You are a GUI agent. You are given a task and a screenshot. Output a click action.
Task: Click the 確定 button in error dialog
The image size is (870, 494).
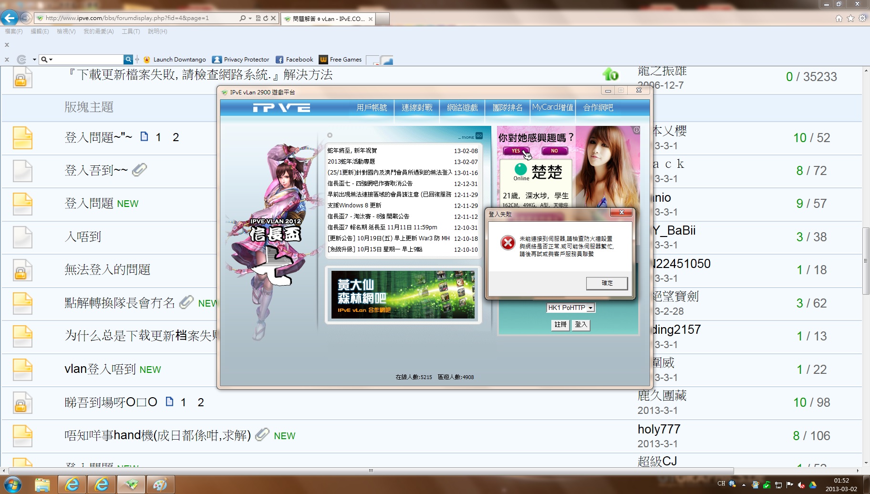click(x=607, y=283)
